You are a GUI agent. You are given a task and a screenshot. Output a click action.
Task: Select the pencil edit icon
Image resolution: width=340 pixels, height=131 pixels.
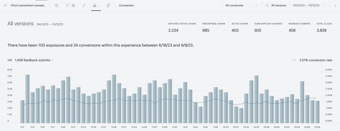pos(84,6)
